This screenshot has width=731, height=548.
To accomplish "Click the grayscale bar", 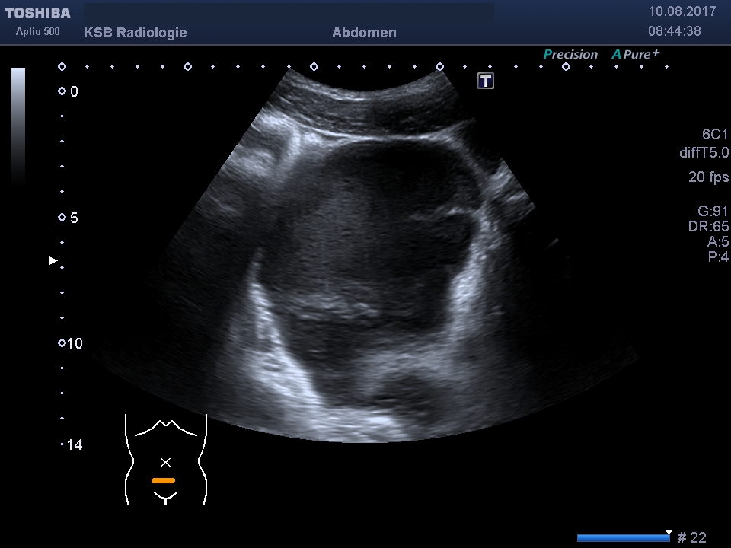I will [18, 126].
